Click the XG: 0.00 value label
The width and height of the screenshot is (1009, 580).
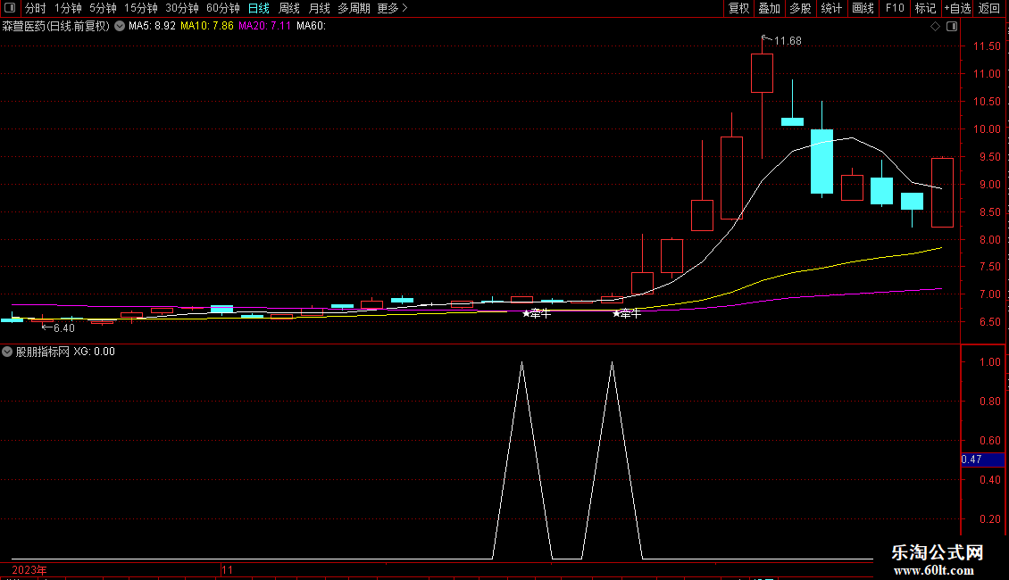click(x=94, y=352)
